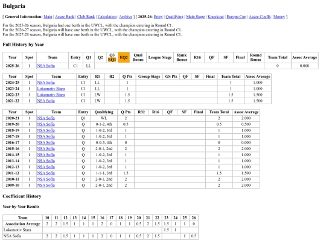Select the Bulgaria page heading
The image size is (326, 244).
[14, 6]
